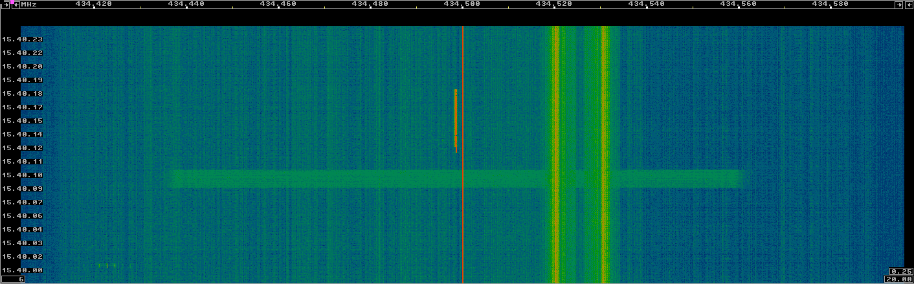
Task: Click the 434.520 frequency label
Action: coord(554,4)
